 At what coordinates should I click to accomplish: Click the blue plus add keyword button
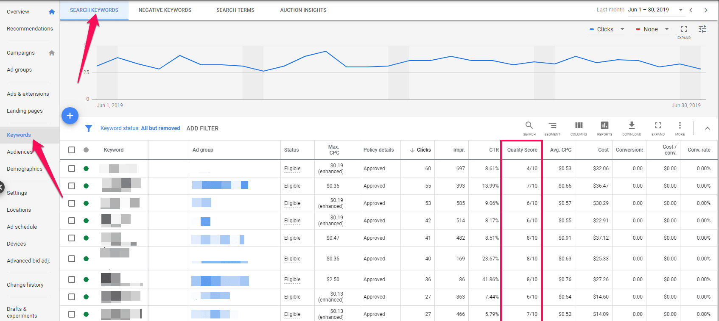pyautogui.click(x=70, y=116)
